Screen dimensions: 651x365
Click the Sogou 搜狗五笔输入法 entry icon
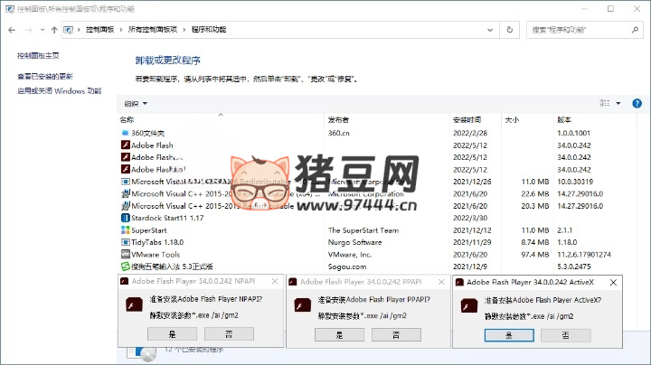tap(126, 267)
